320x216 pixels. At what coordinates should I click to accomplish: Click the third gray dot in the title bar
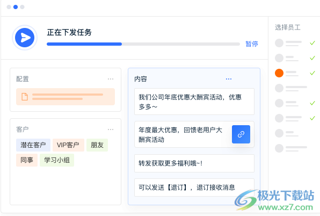coord(22,7)
